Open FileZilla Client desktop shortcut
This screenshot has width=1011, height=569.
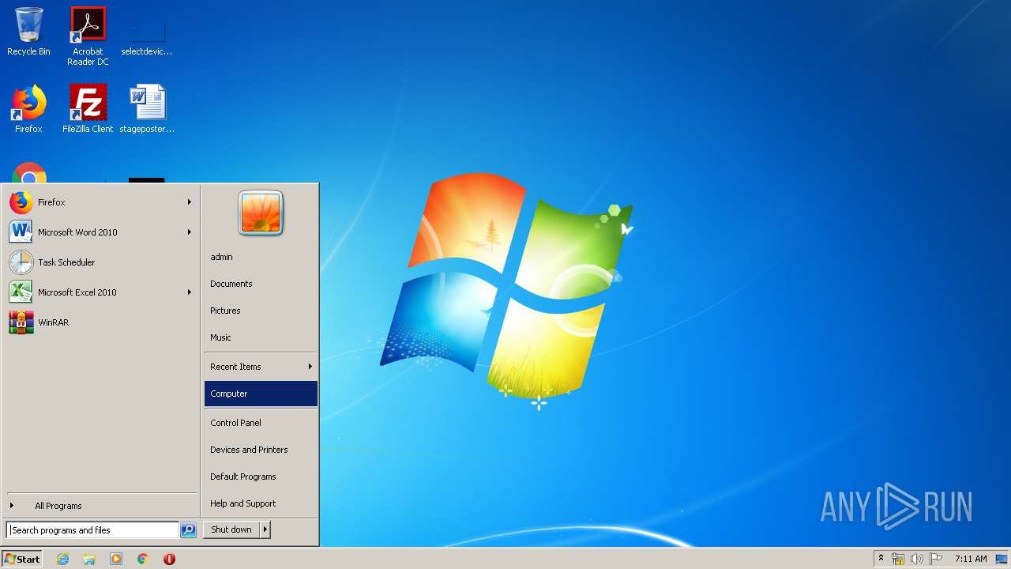[x=88, y=109]
